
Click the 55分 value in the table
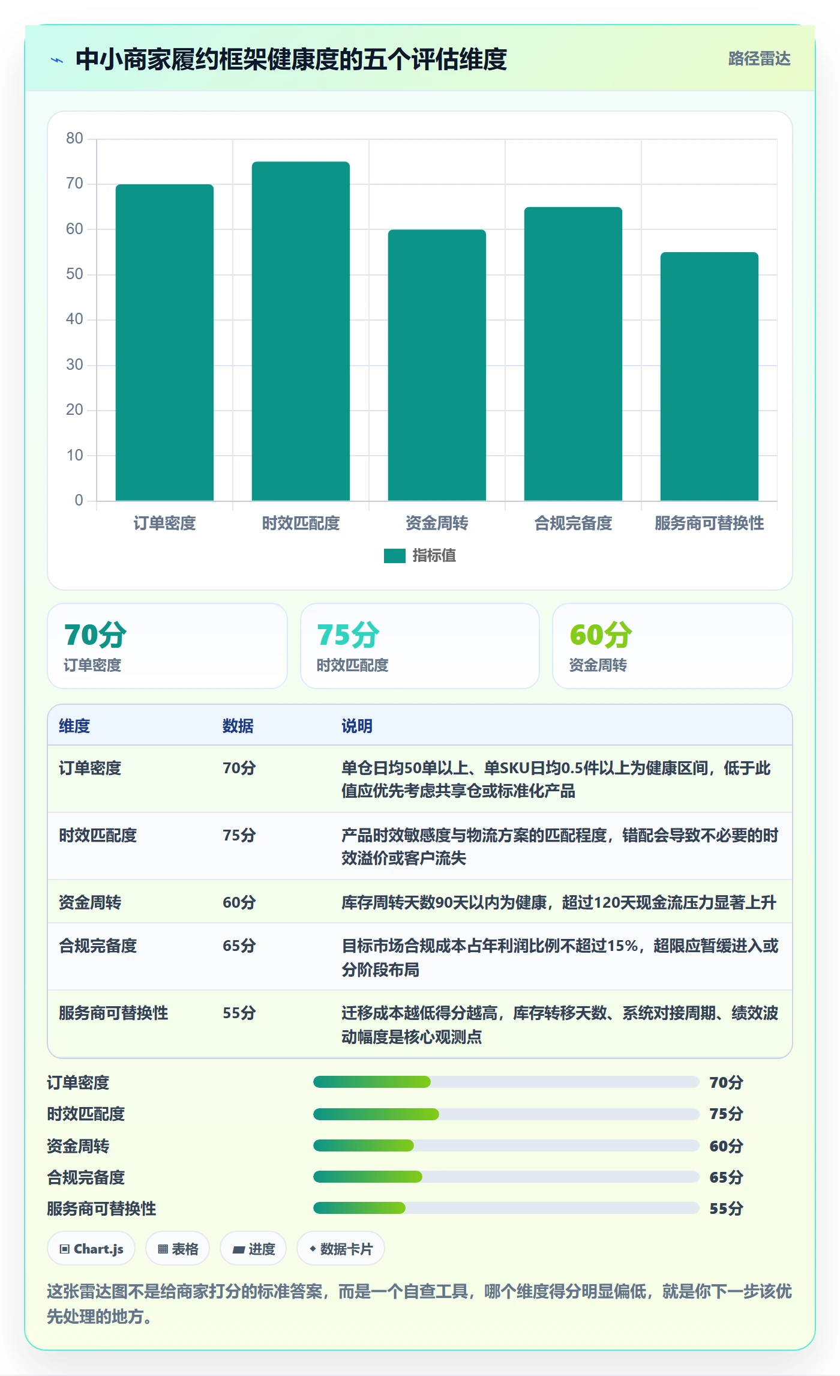coord(239,1013)
